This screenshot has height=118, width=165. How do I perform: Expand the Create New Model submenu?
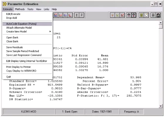click(27, 32)
